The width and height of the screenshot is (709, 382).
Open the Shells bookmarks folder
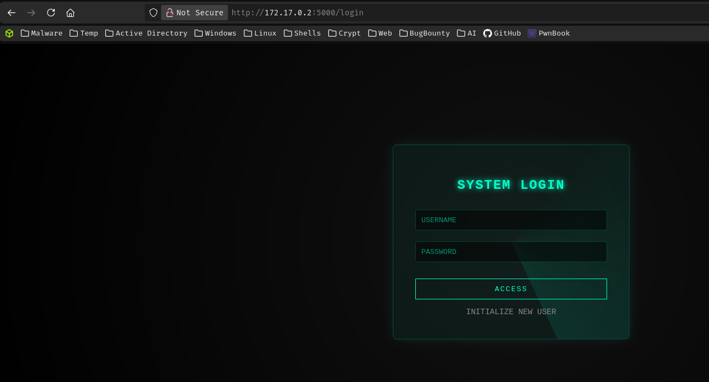tap(302, 33)
